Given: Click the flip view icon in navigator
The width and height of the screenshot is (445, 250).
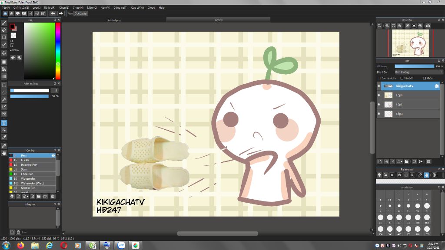Looking at the screenshot, I should pos(428,26).
